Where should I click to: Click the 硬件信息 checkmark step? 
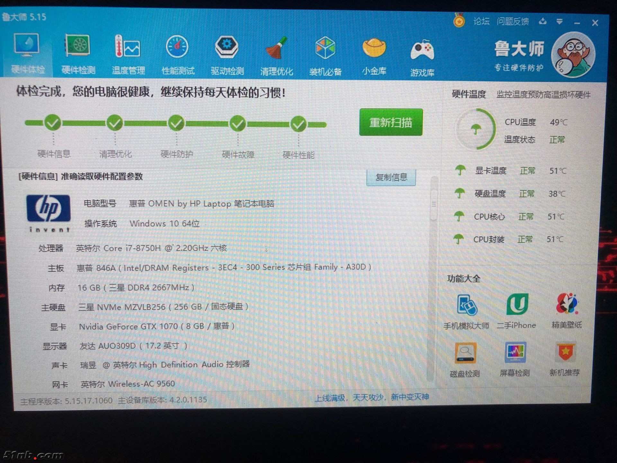[x=53, y=123]
